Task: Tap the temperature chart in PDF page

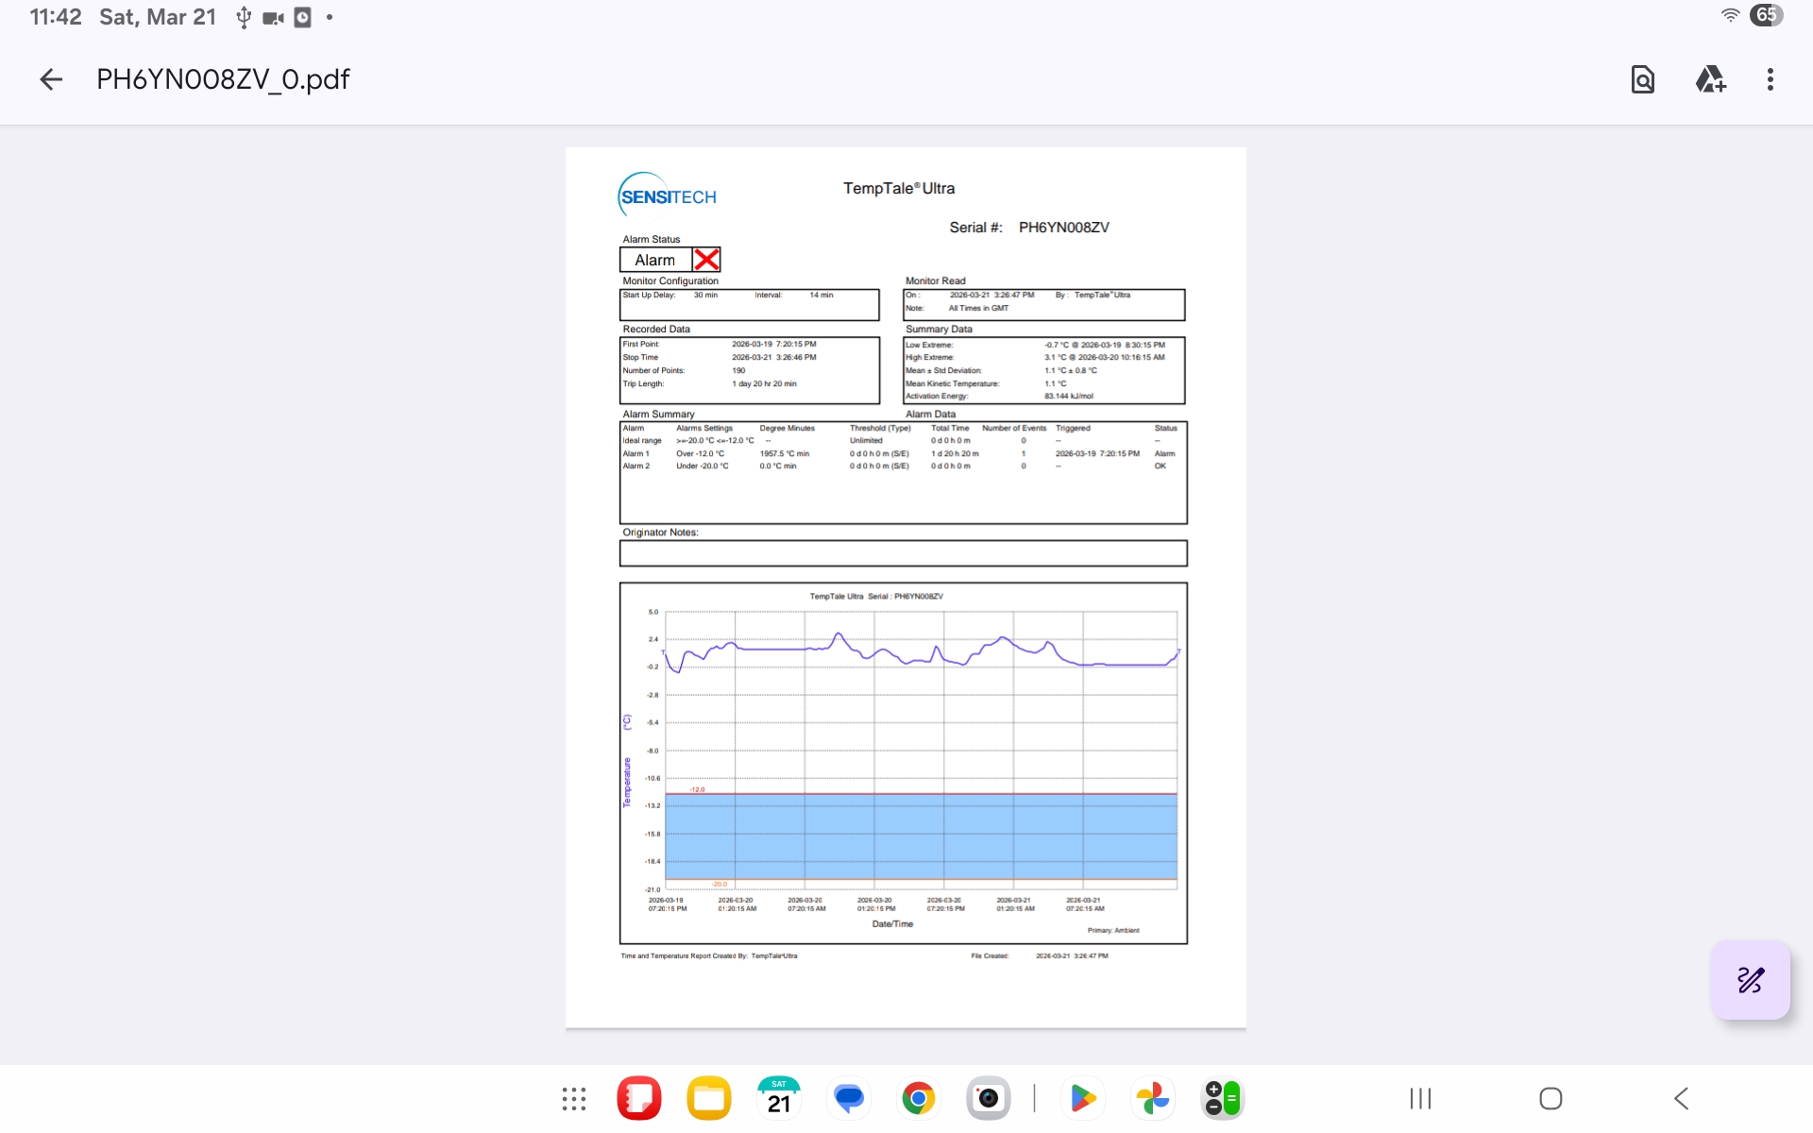Action: [903, 763]
